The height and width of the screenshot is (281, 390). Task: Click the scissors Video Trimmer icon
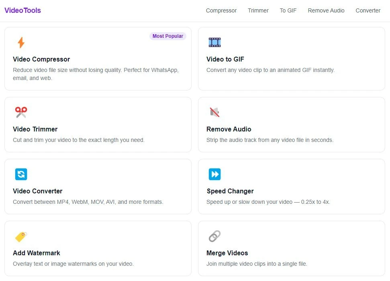click(x=21, y=112)
